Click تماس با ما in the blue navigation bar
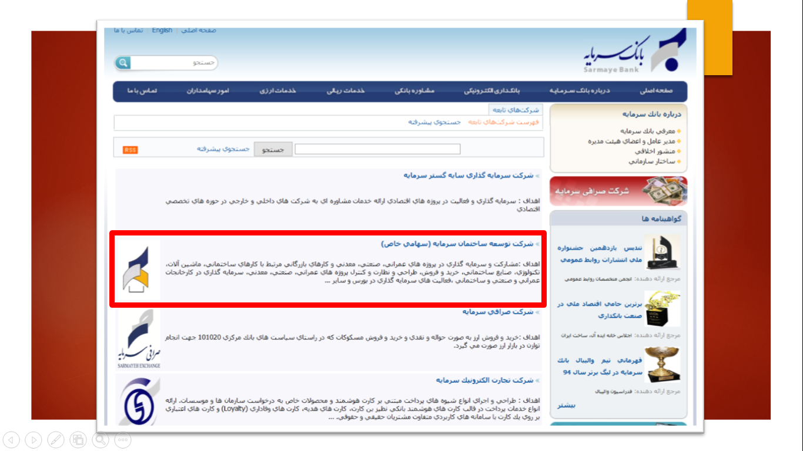Image resolution: width=803 pixels, height=451 pixels. 142,91
